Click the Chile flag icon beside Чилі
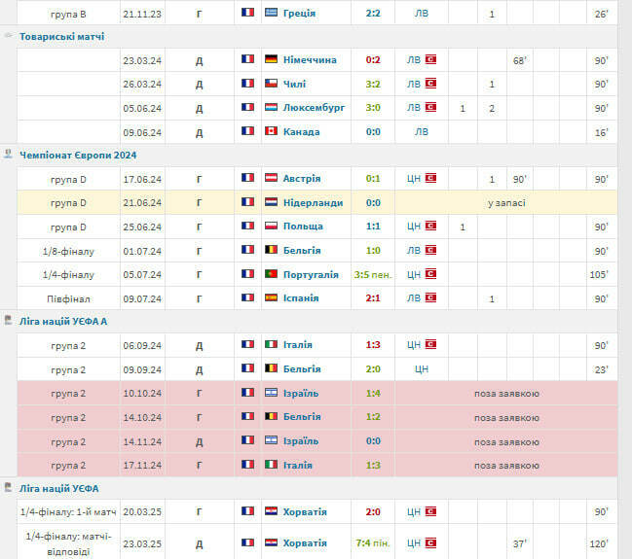Viewport: 632px width, 559px height. pyautogui.click(x=271, y=84)
